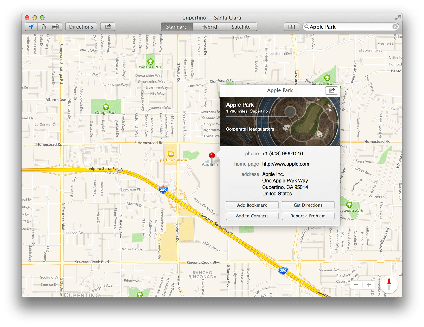Click the Lazaneo Dr street label

point(73,233)
